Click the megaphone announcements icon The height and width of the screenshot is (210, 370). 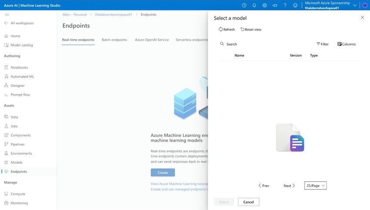click(x=275, y=5)
